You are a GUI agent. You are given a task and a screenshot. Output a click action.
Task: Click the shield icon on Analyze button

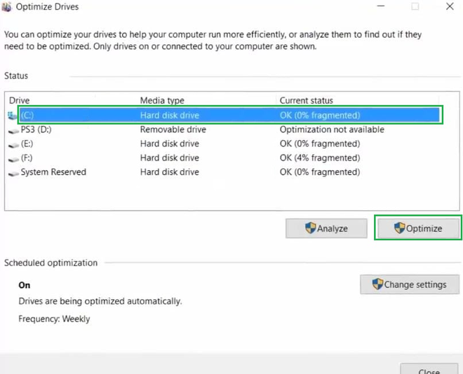point(310,228)
